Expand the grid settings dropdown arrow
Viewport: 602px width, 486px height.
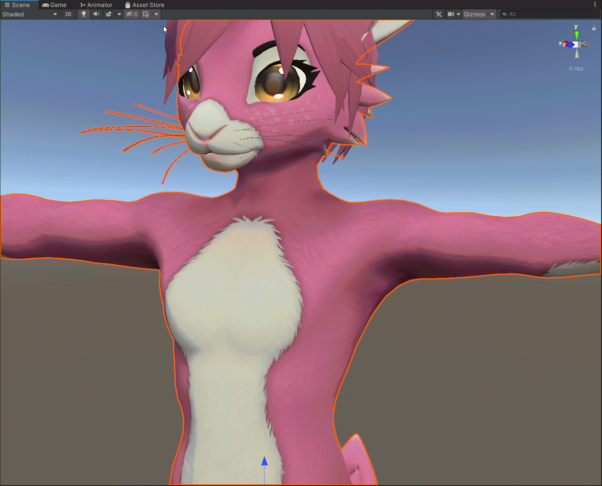click(156, 14)
